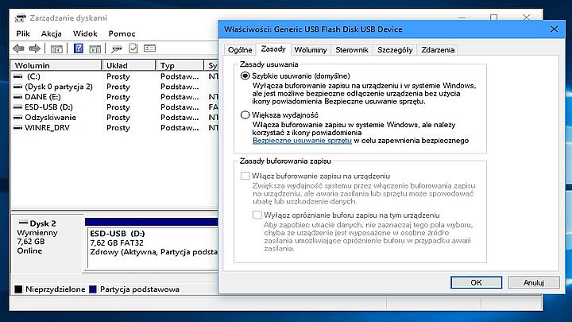The image size is (572, 322).
Task: Click drive icon next to Dysk 0 partycja 2
Action: [x=17, y=87]
